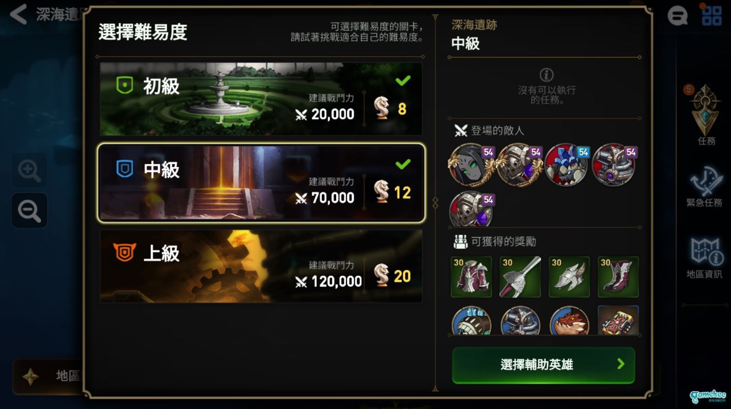The image size is (731, 409).
Task: Select the level 30 armor reward
Action: click(471, 277)
